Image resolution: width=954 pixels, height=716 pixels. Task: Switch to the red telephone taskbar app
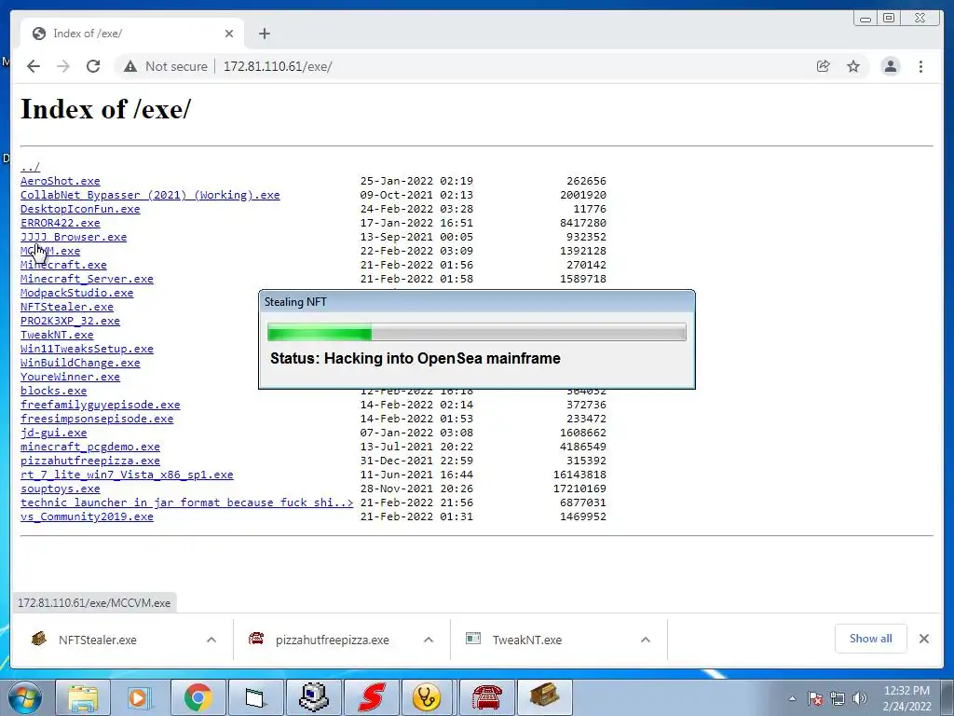click(486, 697)
